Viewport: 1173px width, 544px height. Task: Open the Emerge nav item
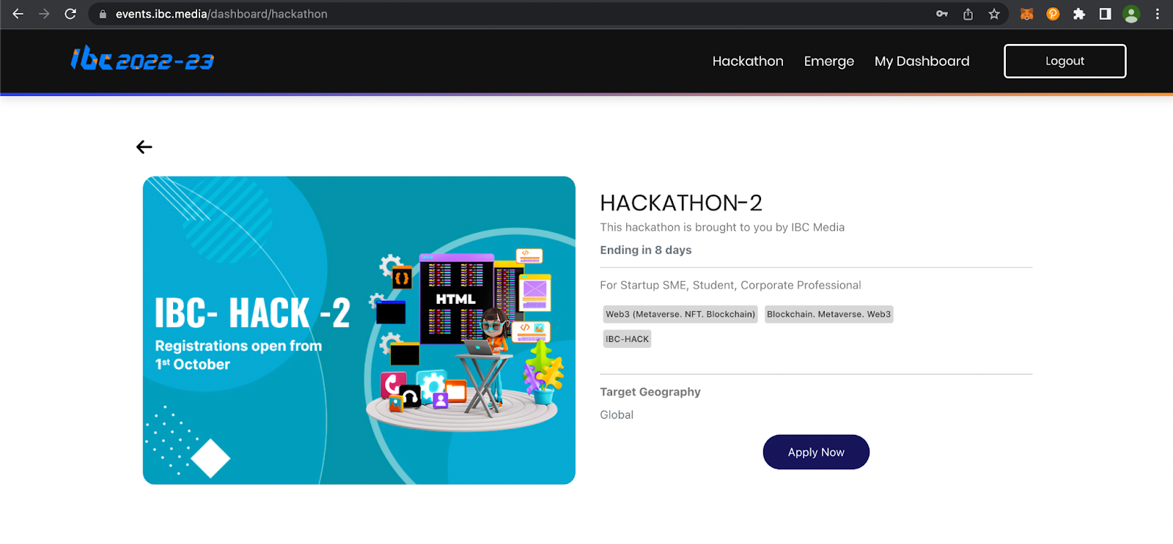click(829, 62)
